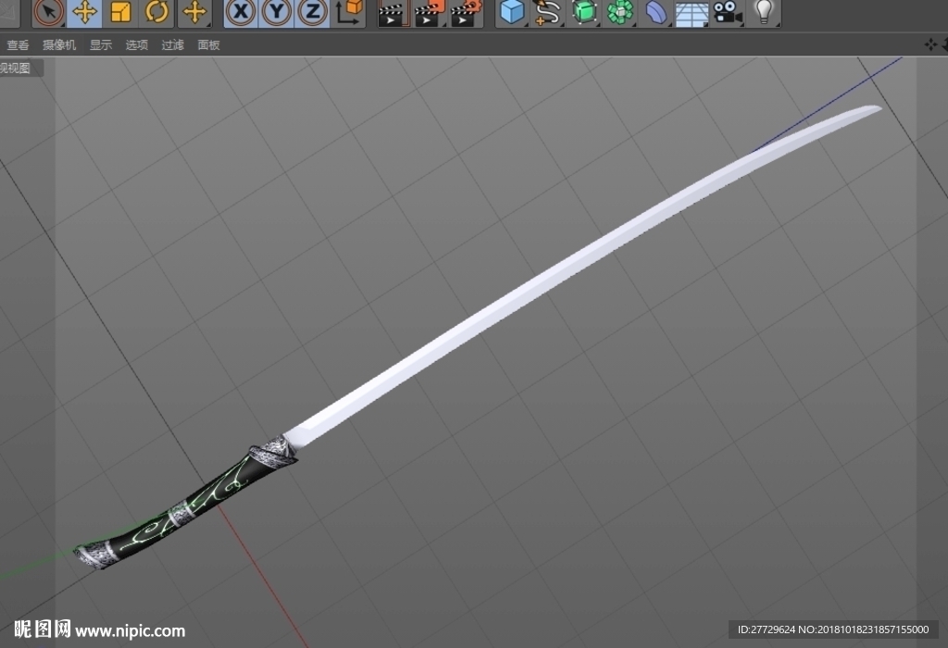Open the 显示 display menu

pos(101,44)
